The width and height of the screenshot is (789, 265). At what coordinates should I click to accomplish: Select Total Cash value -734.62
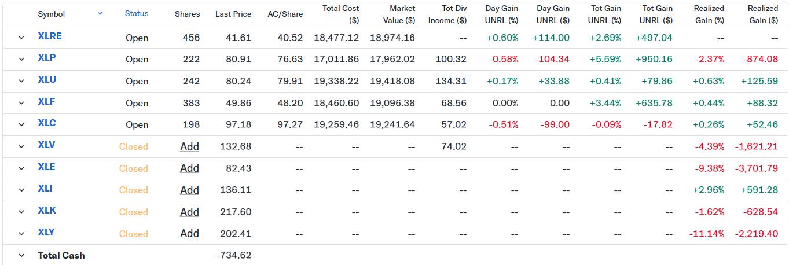coord(233,255)
